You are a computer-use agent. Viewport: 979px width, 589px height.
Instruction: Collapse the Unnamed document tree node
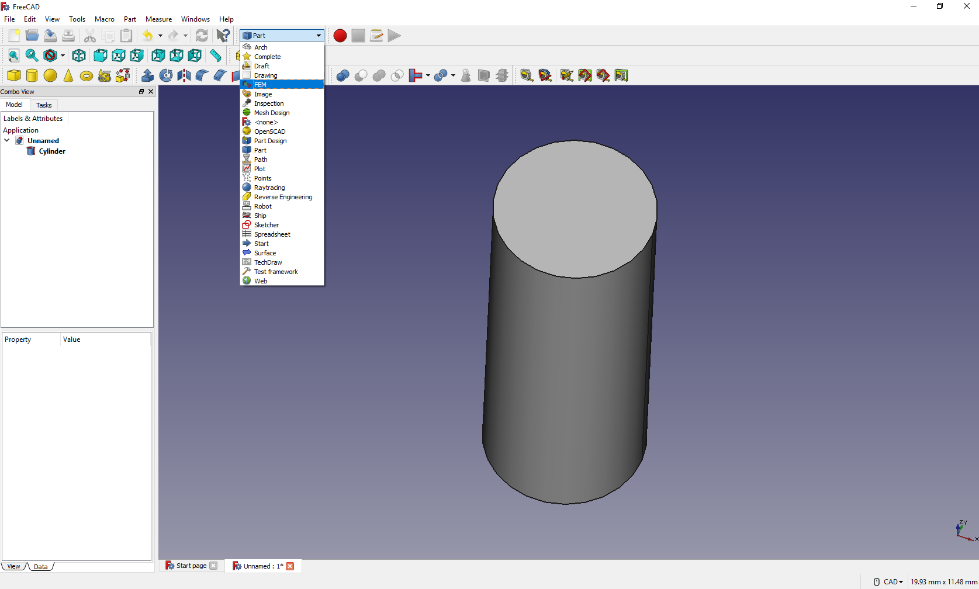7,140
